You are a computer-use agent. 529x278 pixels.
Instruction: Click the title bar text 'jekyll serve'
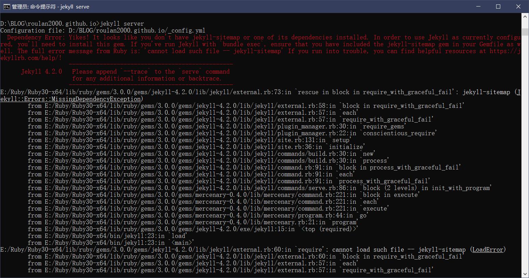(x=74, y=7)
